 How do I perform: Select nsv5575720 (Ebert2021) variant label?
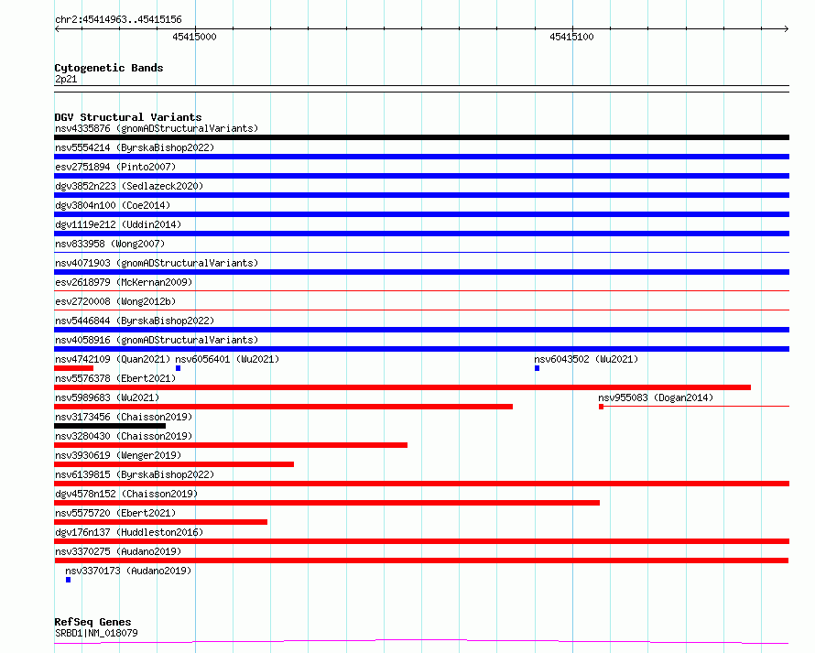(x=115, y=513)
